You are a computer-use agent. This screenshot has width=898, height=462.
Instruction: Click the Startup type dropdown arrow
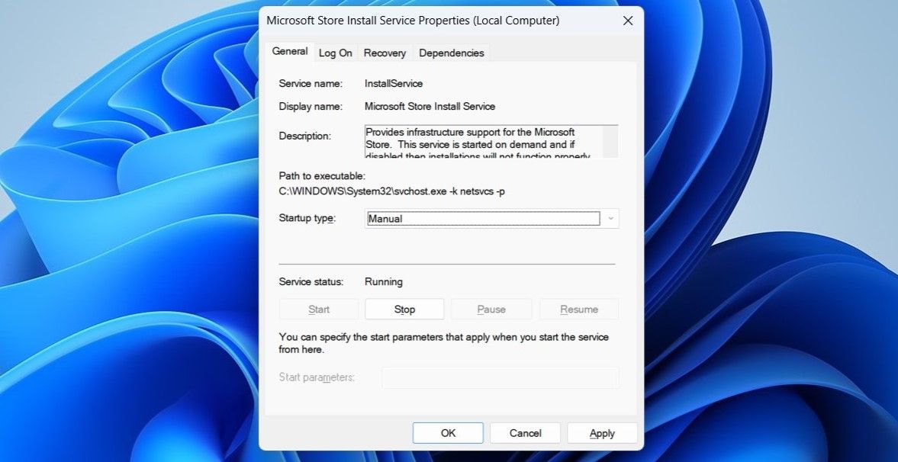point(610,218)
